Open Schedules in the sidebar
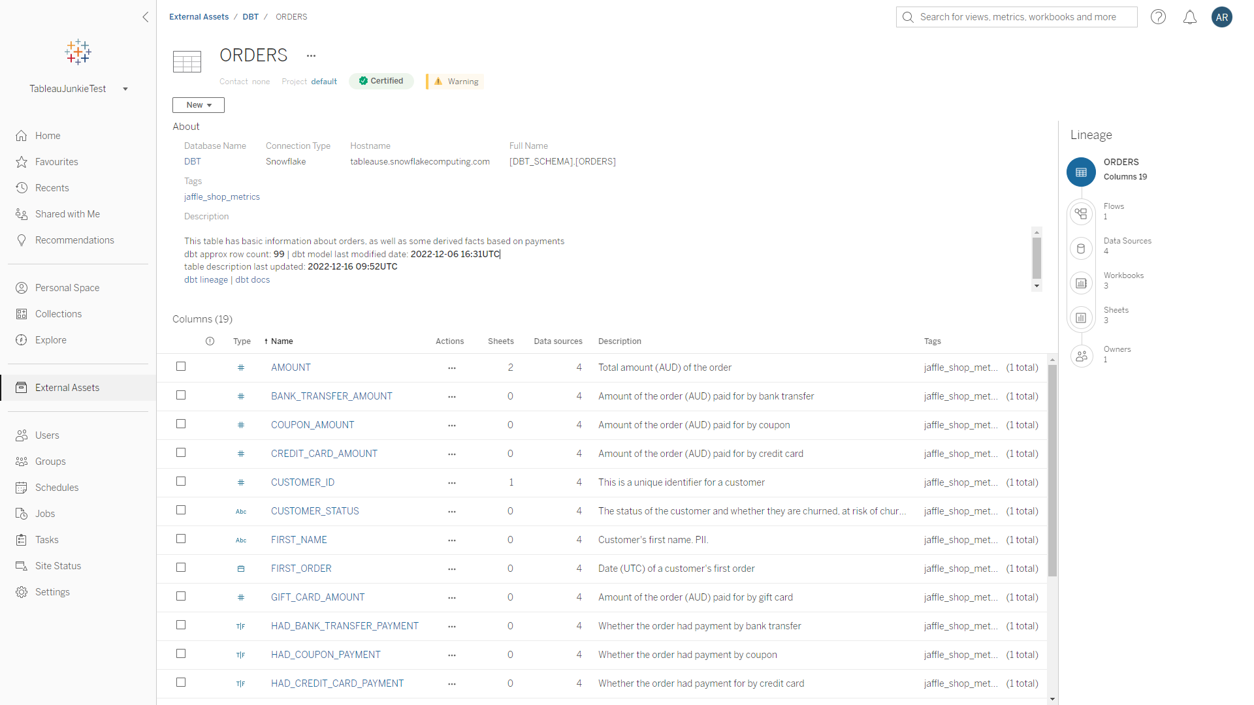Image resolution: width=1254 pixels, height=705 pixels. click(x=57, y=488)
